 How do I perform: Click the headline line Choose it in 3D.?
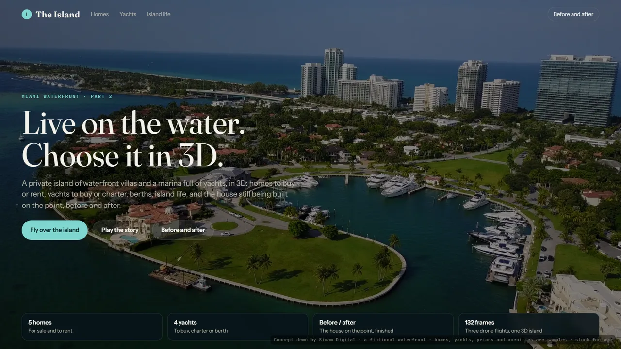pyautogui.click(x=123, y=156)
